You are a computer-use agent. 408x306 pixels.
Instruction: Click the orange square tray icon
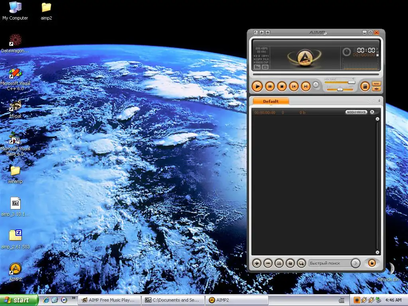357,300
